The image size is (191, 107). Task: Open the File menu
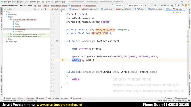(x=5, y=2)
